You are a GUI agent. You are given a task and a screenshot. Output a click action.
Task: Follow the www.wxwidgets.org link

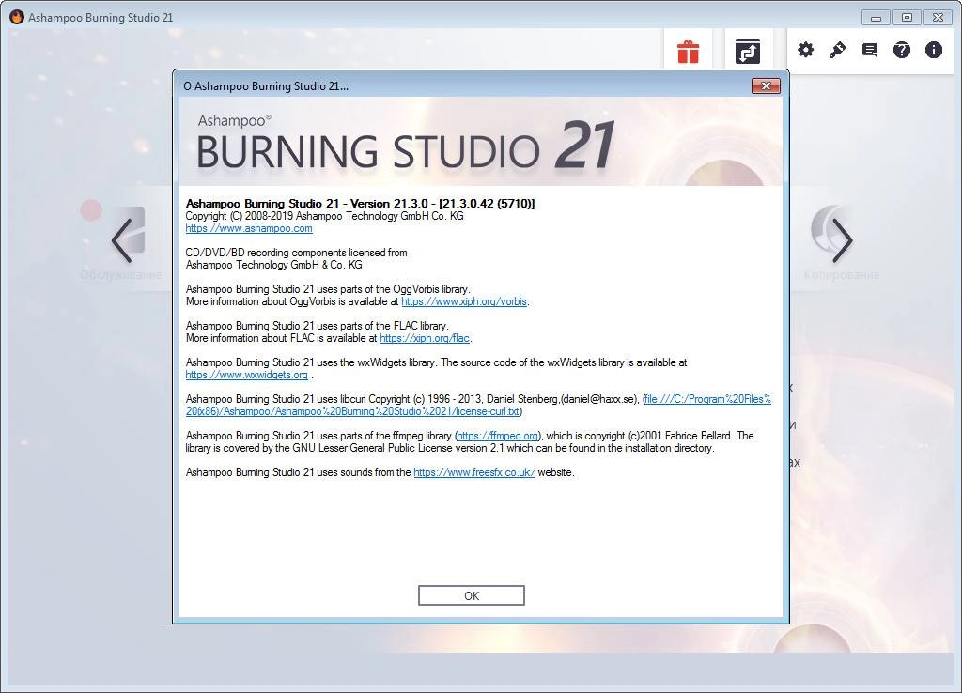pos(247,375)
